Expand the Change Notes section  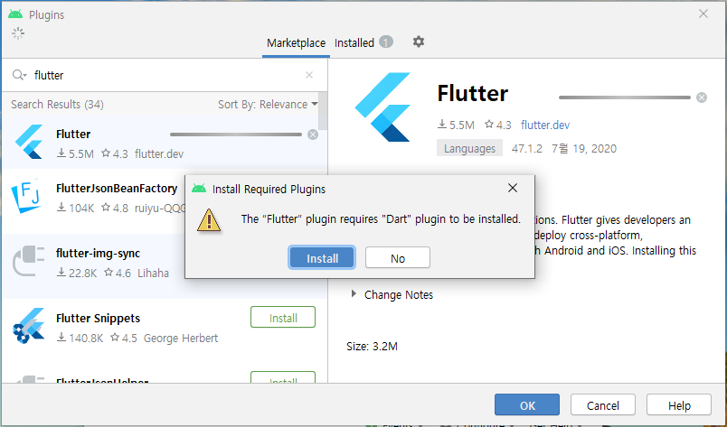pos(354,294)
